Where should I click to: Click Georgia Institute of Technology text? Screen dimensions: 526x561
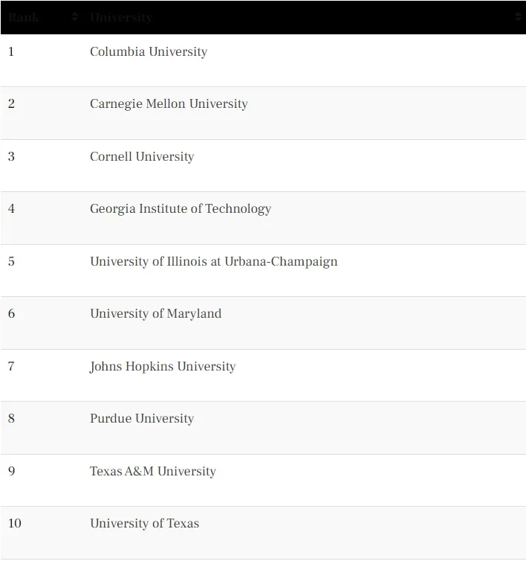point(181,208)
